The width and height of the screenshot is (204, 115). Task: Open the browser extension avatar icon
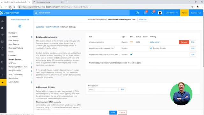(198, 7)
